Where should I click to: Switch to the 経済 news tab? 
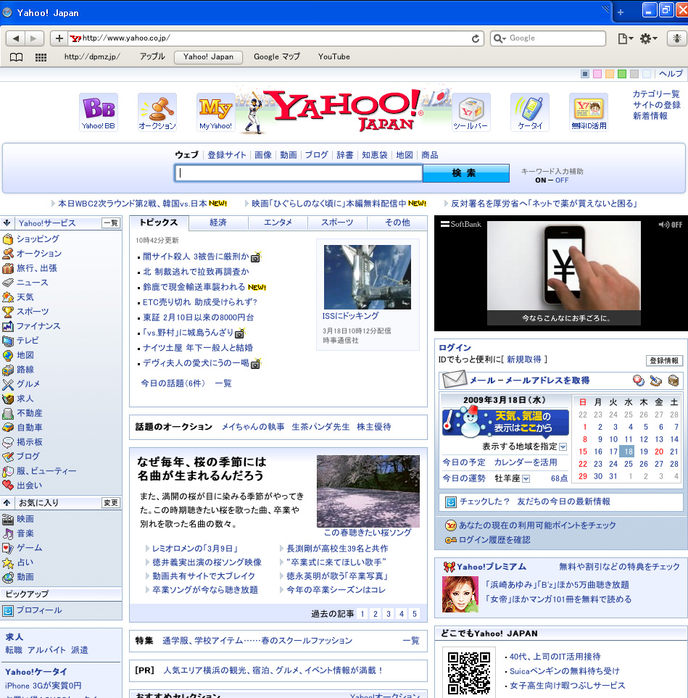pos(218,223)
